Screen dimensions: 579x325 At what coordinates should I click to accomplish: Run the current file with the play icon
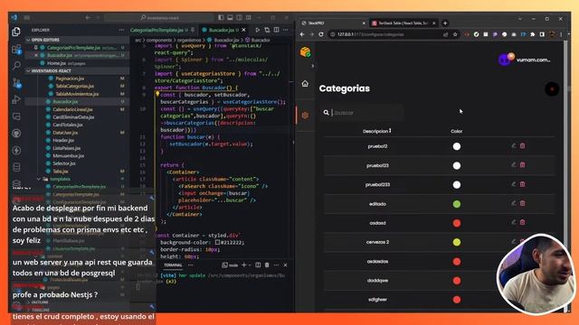pos(257,30)
